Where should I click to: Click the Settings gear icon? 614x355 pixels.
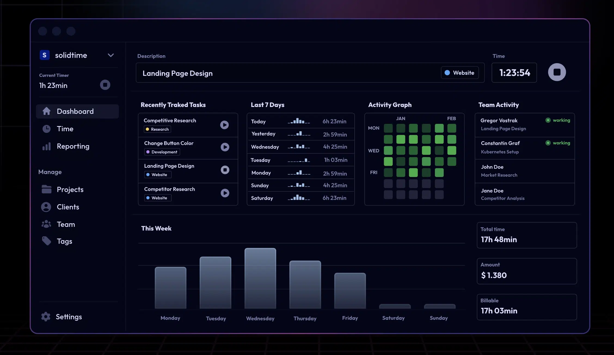[45, 317]
